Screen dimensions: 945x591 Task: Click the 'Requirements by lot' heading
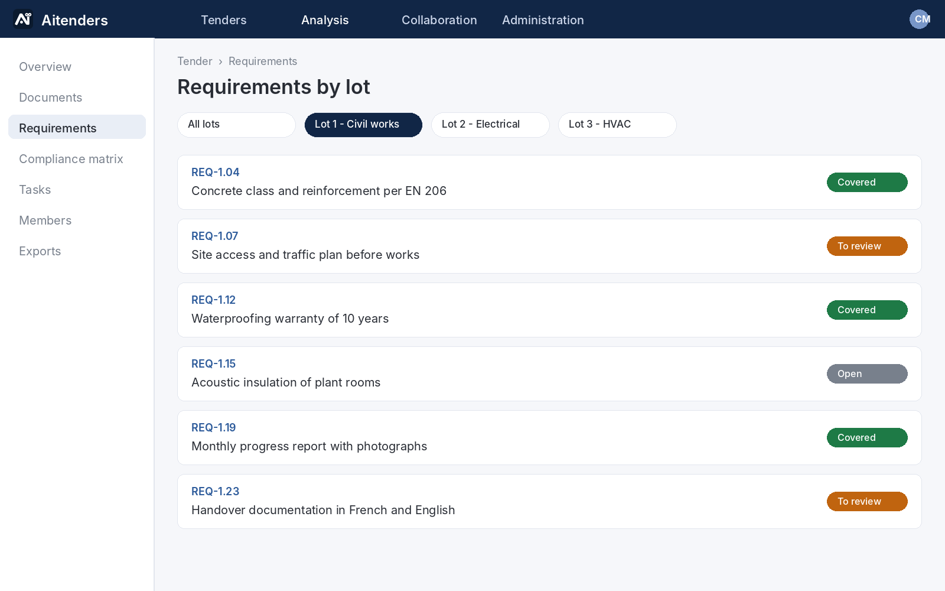[274, 87]
